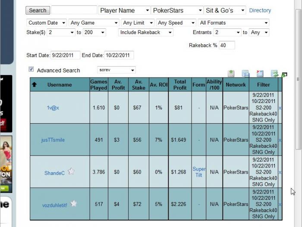Viewport: 302px width, 227px height.
Task: Open the PokerStars network dropdown
Action: coord(177,10)
